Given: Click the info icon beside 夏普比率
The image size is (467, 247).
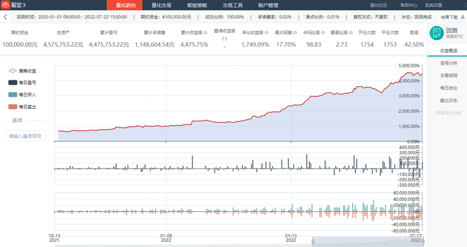Looking at the screenshot, I should (351, 32).
